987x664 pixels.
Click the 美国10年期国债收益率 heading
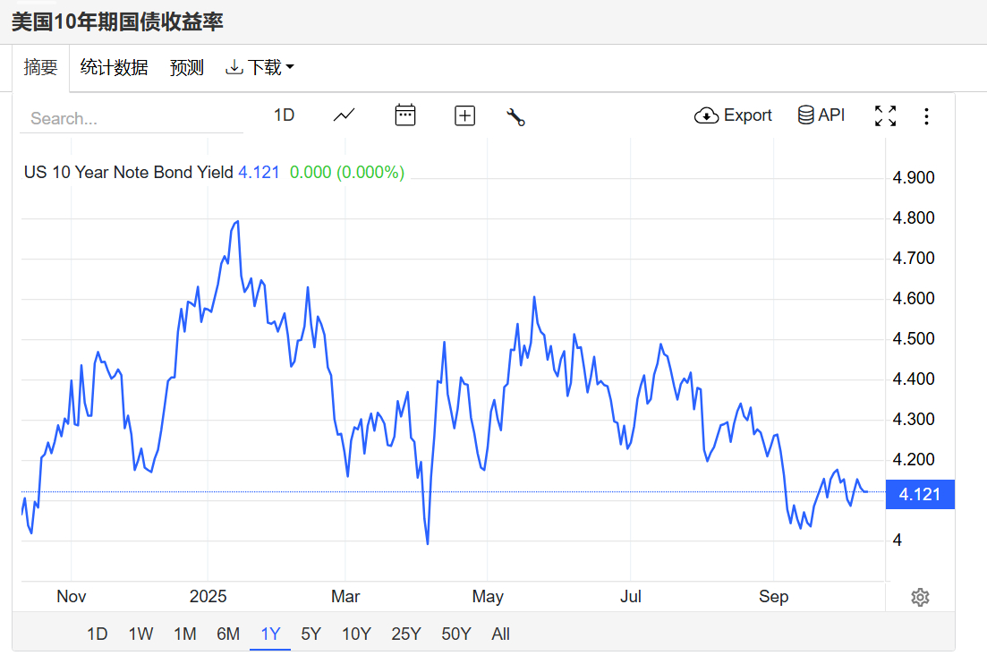pos(117,22)
